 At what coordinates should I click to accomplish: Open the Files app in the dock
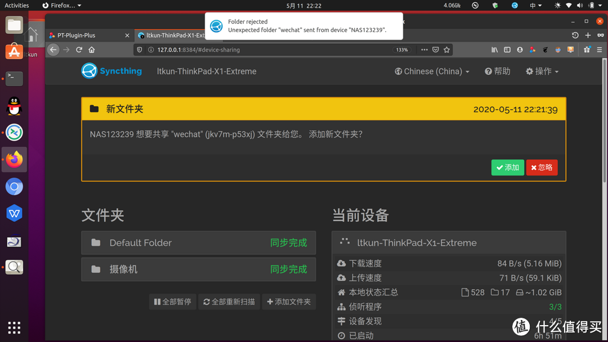[x=14, y=25]
